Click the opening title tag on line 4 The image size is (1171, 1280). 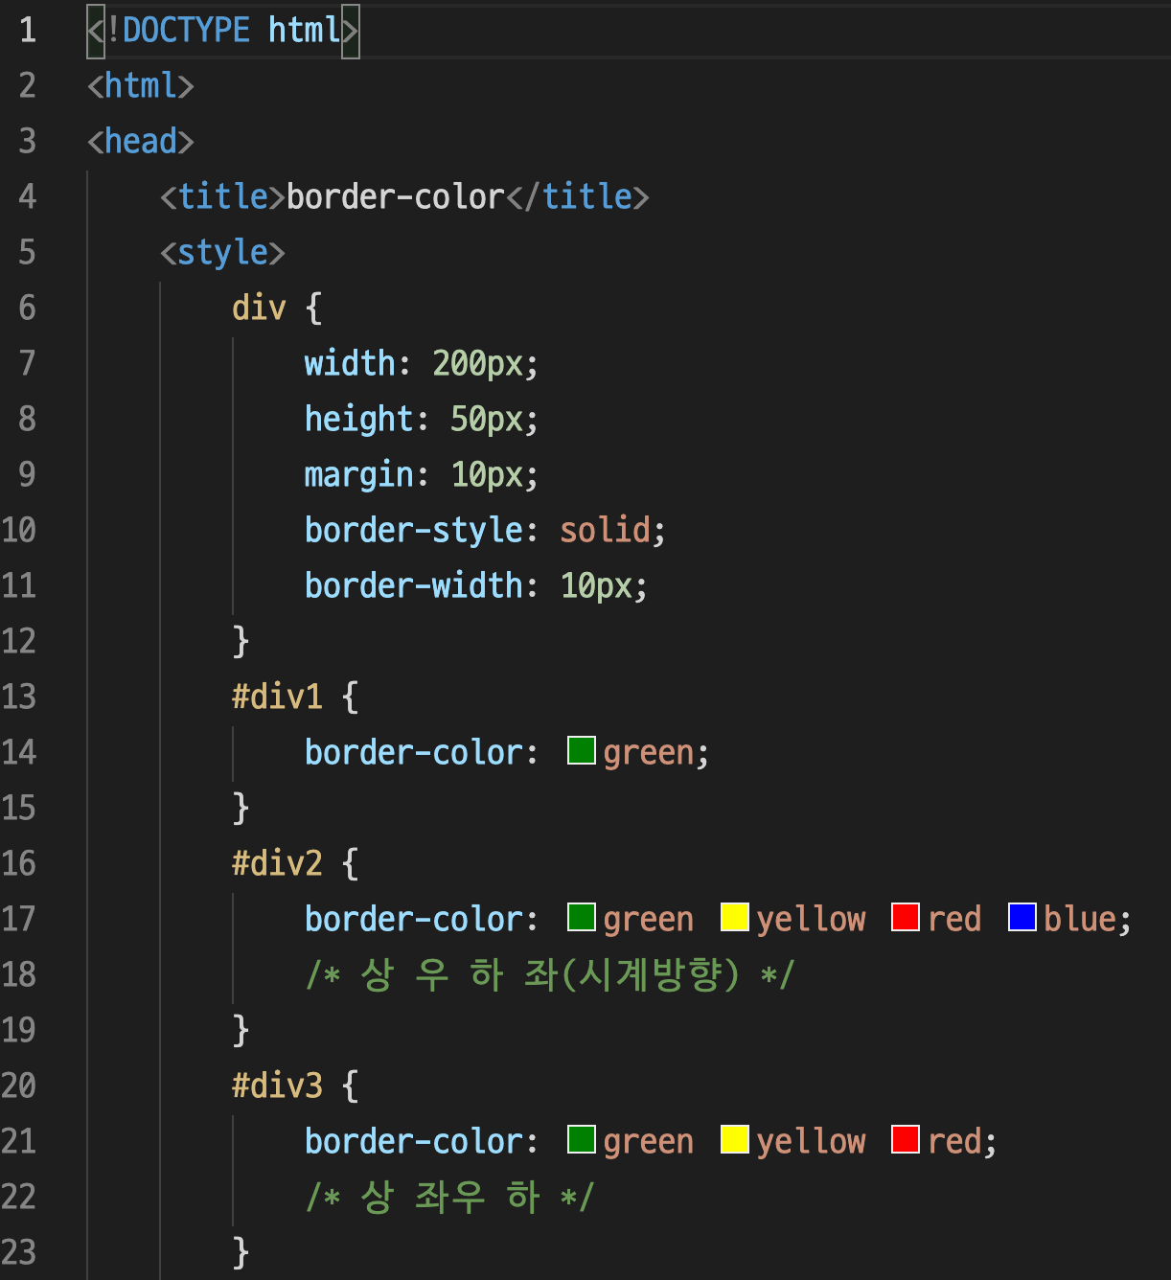tap(223, 196)
